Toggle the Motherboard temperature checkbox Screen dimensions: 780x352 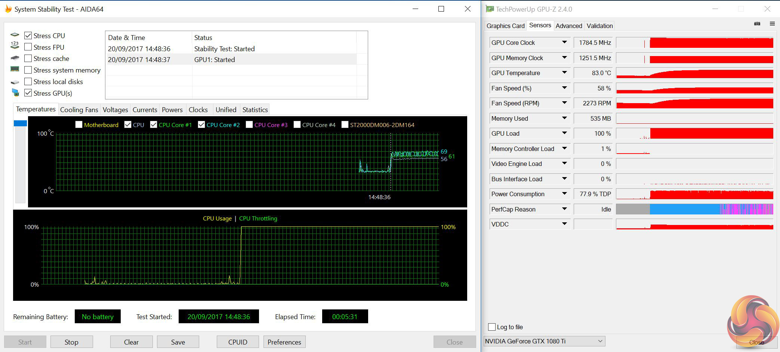click(x=79, y=125)
